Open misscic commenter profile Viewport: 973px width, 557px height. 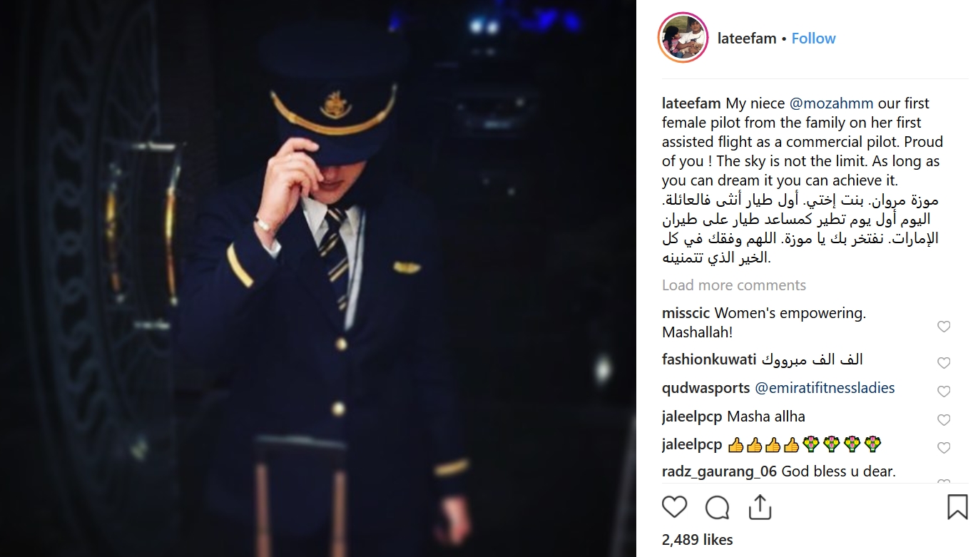coord(686,313)
